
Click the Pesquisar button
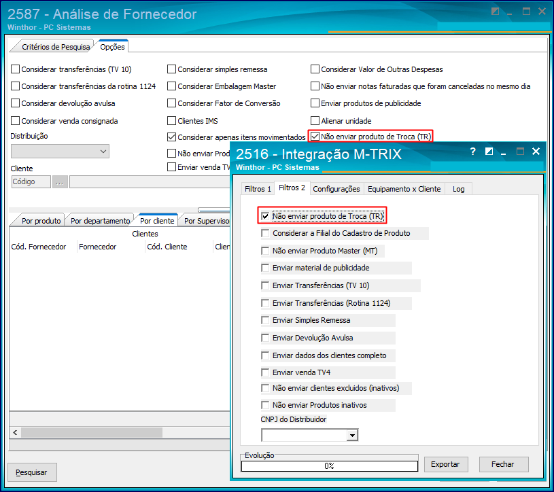pyautogui.click(x=31, y=472)
